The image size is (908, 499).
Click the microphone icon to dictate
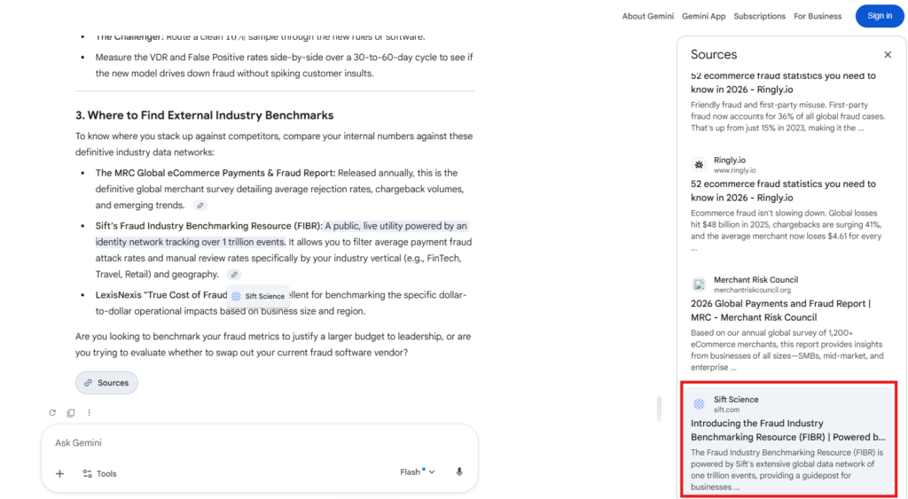click(x=459, y=472)
